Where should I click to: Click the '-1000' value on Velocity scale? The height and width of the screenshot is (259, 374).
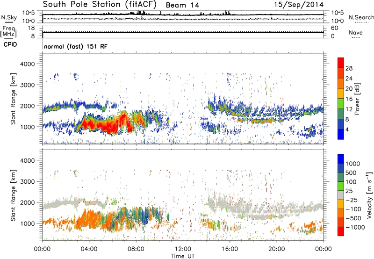click(355, 227)
